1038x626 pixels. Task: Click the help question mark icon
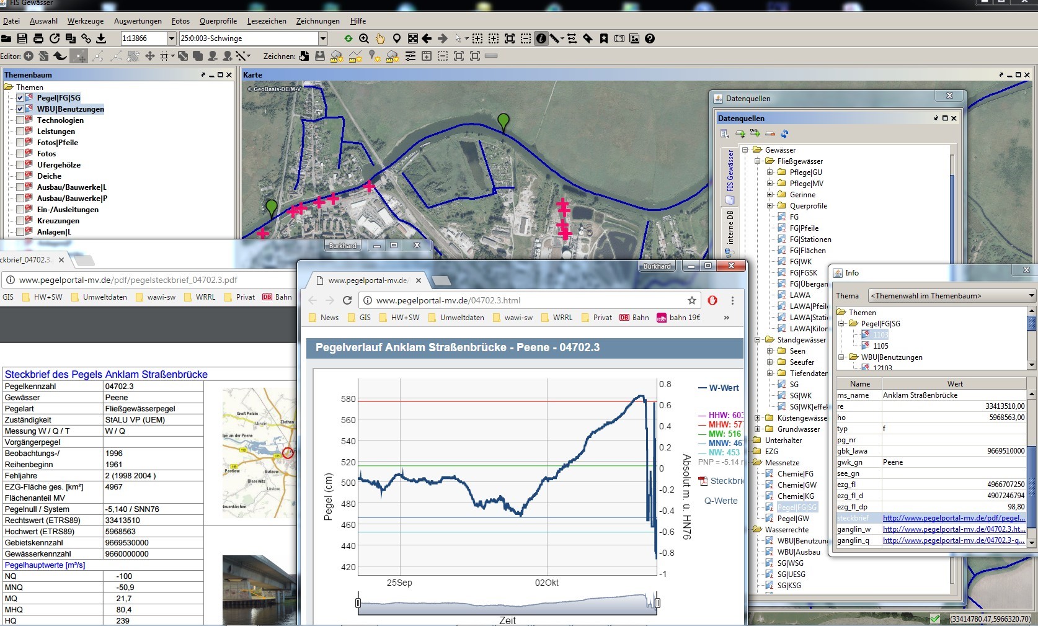(650, 38)
